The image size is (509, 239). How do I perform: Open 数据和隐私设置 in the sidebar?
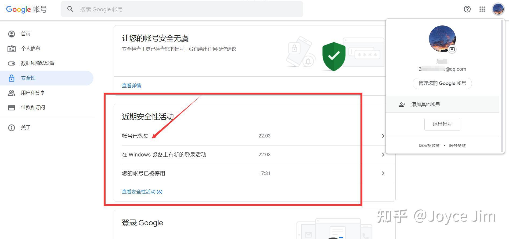pos(47,63)
